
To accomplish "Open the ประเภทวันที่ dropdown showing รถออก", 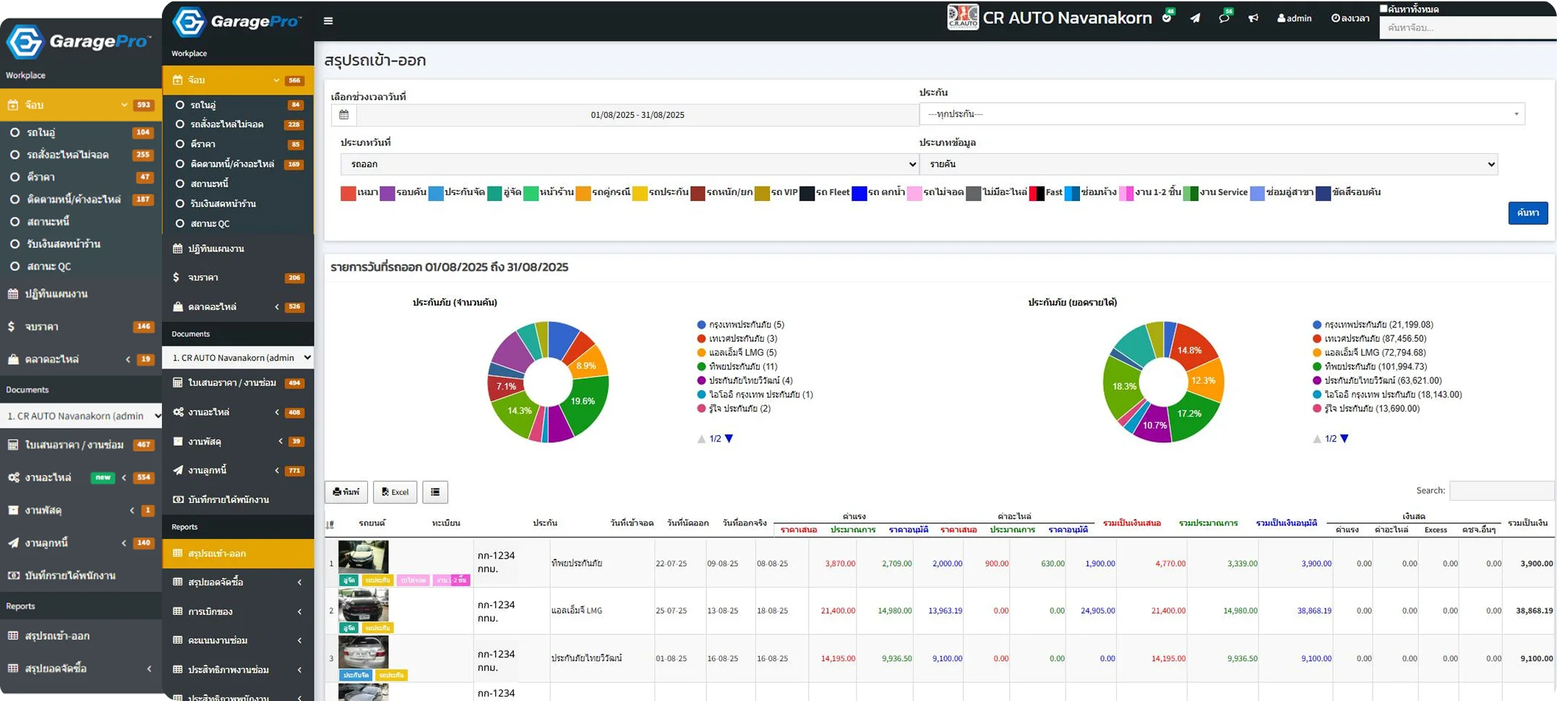I will click(x=629, y=164).
